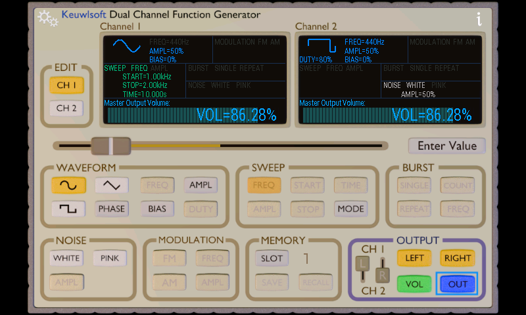
Task: Toggle the RIGHT output
Action: (458, 258)
